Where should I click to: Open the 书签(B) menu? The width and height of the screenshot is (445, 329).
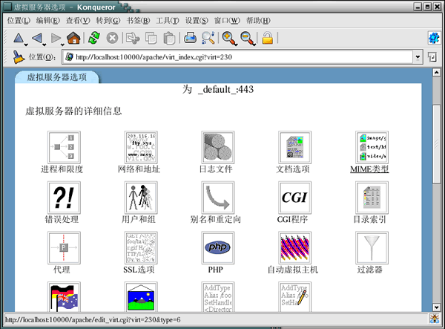pos(138,21)
